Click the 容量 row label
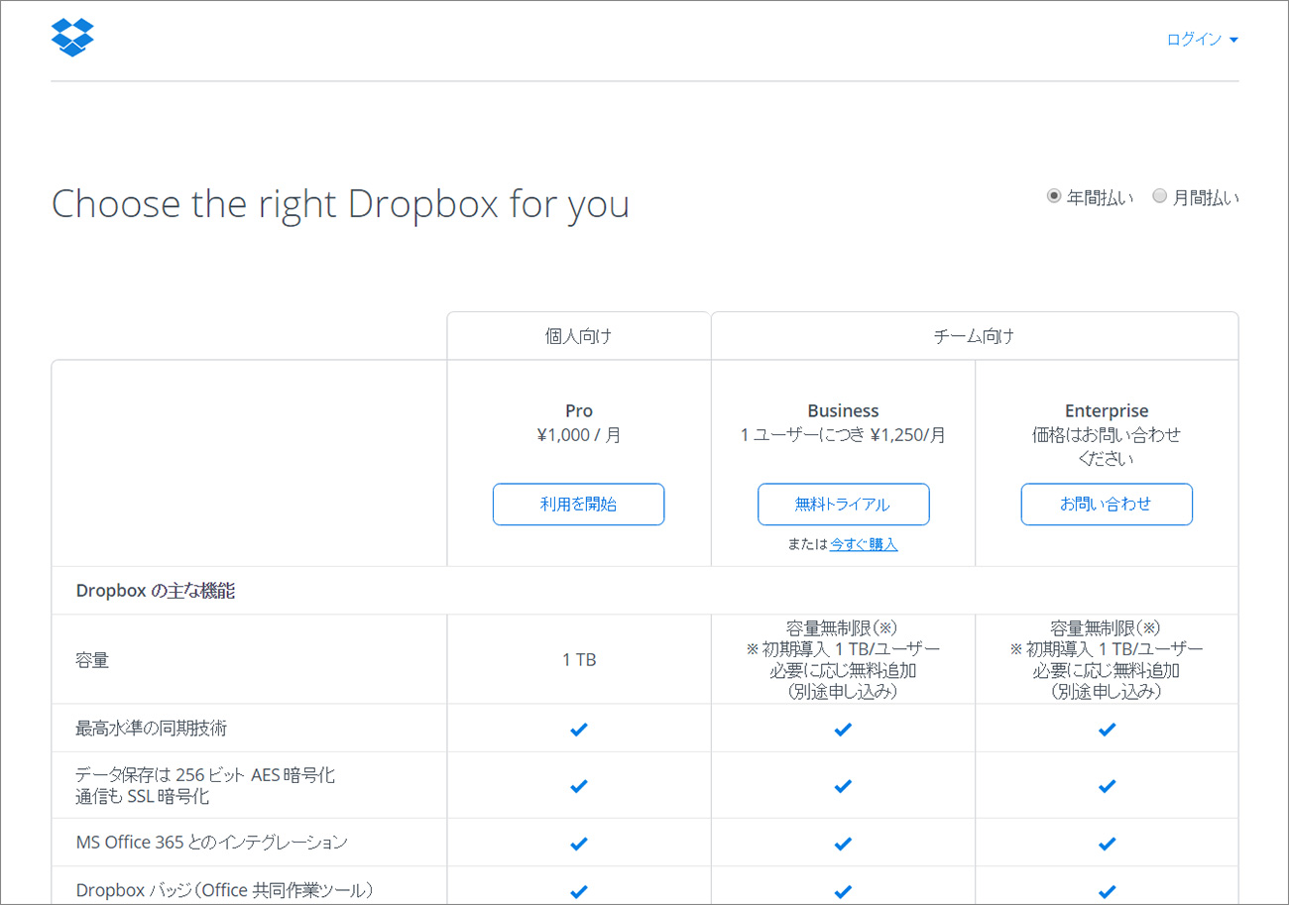The height and width of the screenshot is (905, 1289). (92, 660)
